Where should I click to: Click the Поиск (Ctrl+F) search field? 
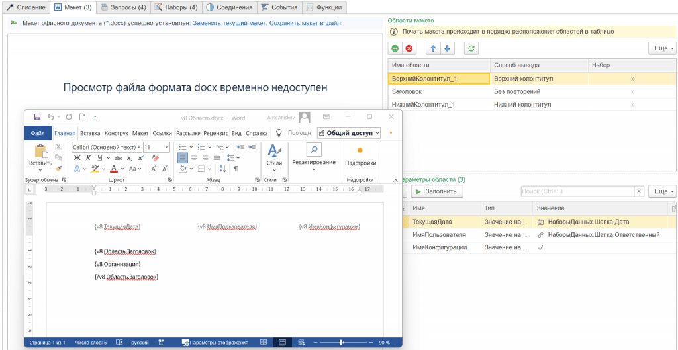click(x=577, y=191)
